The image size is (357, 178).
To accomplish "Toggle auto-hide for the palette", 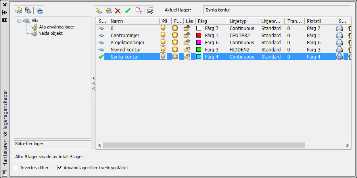I will (4, 12).
